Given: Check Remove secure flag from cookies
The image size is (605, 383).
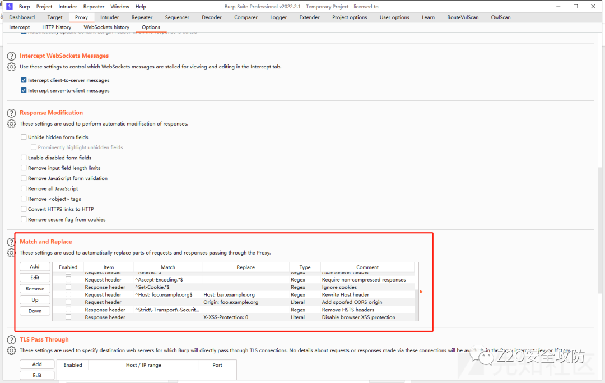Looking at the screenshot, I should 24,219.
